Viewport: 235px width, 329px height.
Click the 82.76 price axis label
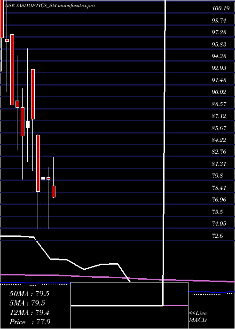click(x=219, y=152)
